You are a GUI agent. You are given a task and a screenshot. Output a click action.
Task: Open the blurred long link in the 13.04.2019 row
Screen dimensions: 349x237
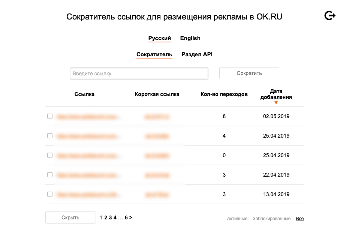88,195
